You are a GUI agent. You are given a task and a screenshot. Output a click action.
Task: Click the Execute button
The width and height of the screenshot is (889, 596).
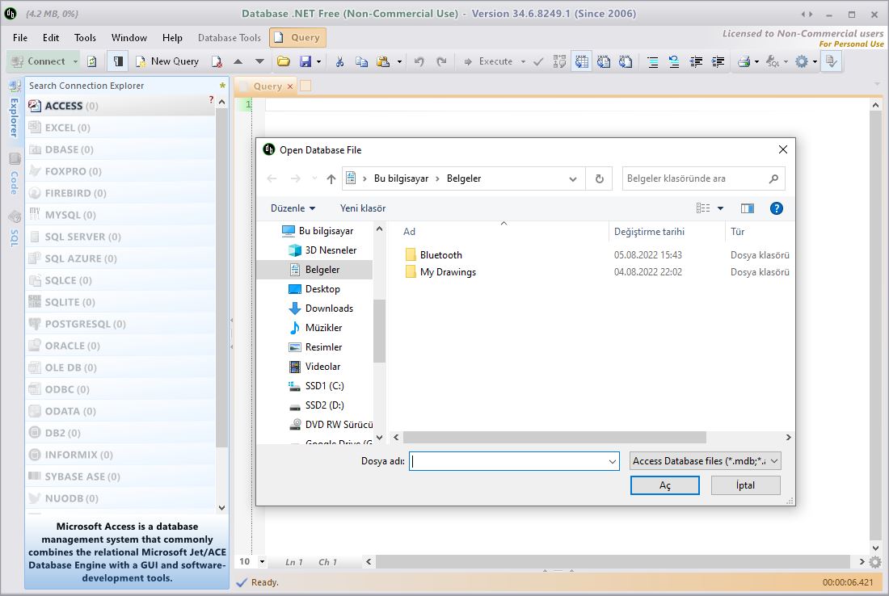[488, 61]
